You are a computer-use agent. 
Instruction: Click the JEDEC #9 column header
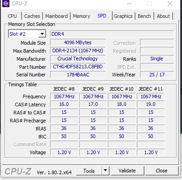pos(93,89)
